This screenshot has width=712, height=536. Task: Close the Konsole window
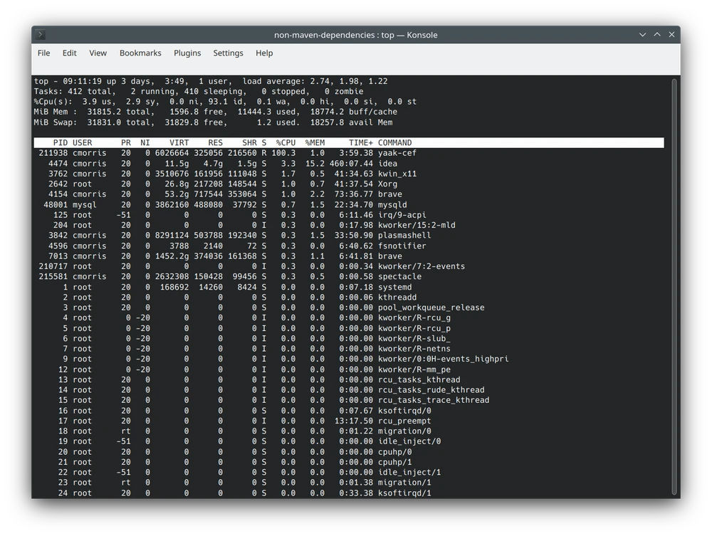[x=671, y=34]
